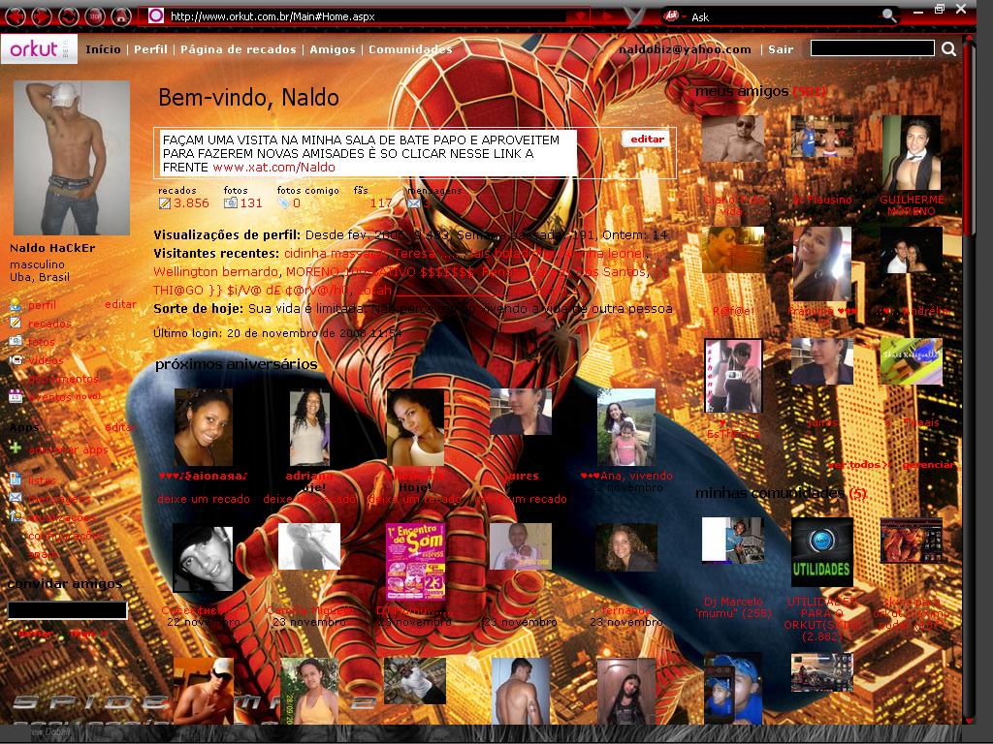
Task: Click Sair to log out
Action: pyautogui.click(x=781, y=49)
